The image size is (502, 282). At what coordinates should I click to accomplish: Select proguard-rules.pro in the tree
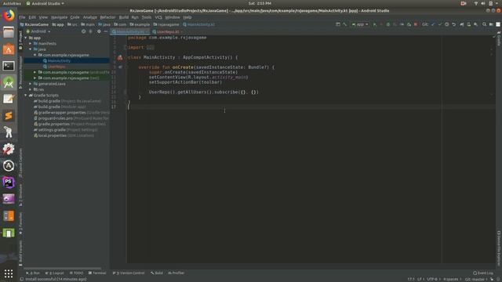click(71, 118)
